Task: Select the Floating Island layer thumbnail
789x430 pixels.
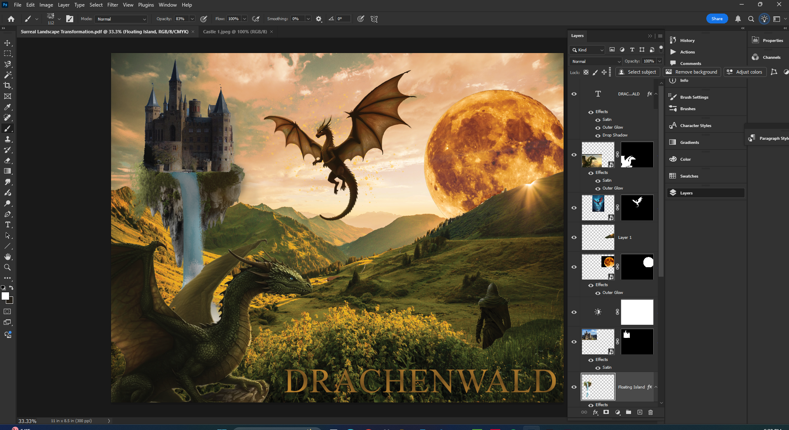Action: (597, 387)
